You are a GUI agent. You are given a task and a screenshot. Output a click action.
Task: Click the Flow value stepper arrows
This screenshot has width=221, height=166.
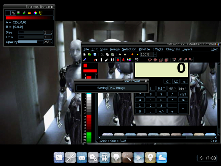(x=51, y=37)
